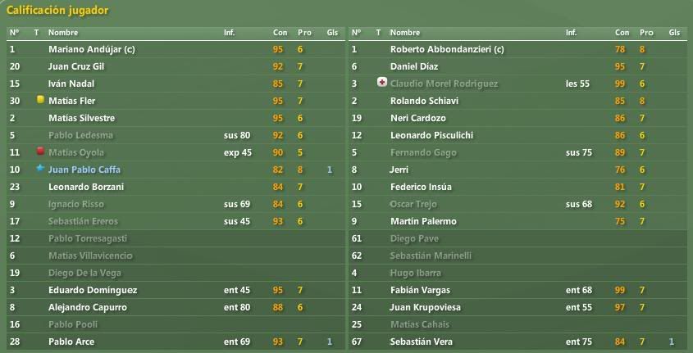
Task: Click Sebastián Vera's substitute row
Action: coord(517,342)
